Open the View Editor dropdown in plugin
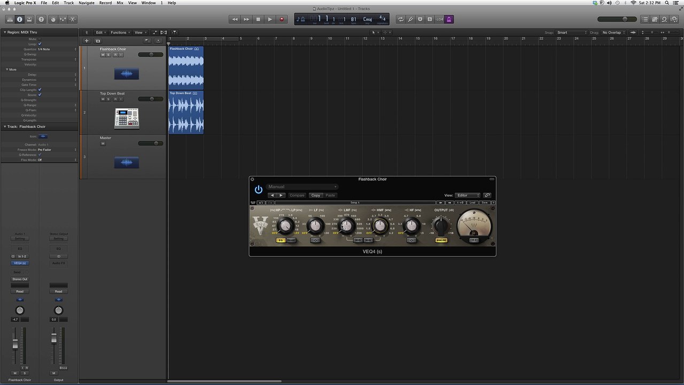Viewport: 684px width, 385px height. pyautogui.click(x=468, y=195)
